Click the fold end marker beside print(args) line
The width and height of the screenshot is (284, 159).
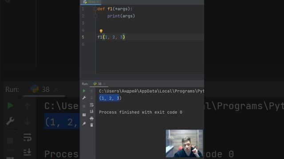pos(96,16)
